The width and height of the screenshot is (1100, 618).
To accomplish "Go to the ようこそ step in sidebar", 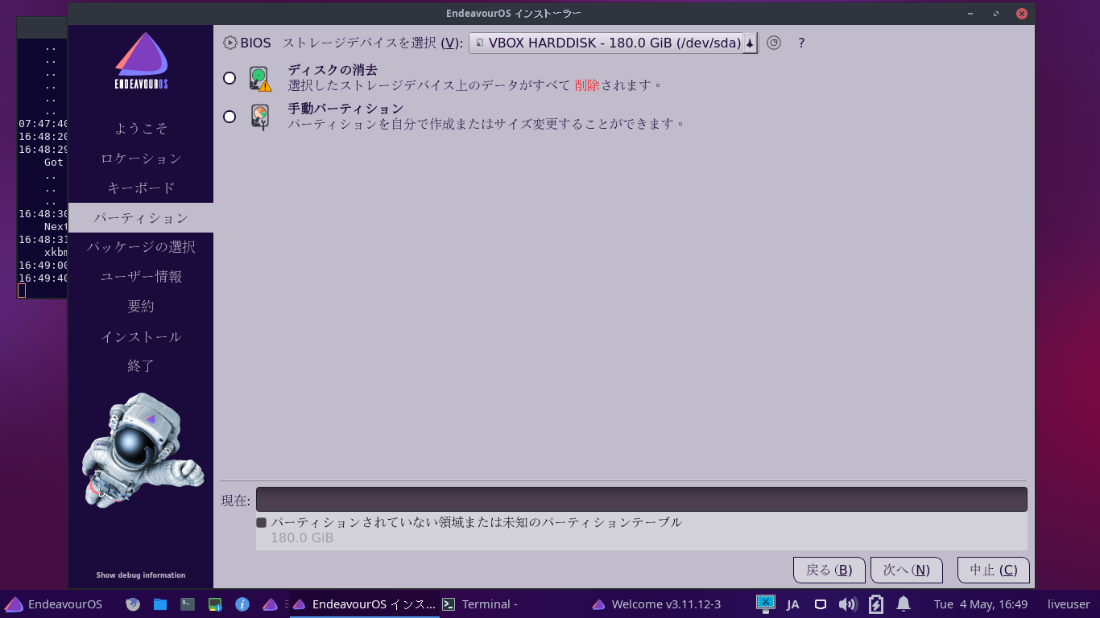I will [141, 129].
